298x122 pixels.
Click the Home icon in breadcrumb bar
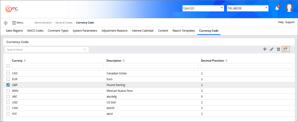[5, 23]
